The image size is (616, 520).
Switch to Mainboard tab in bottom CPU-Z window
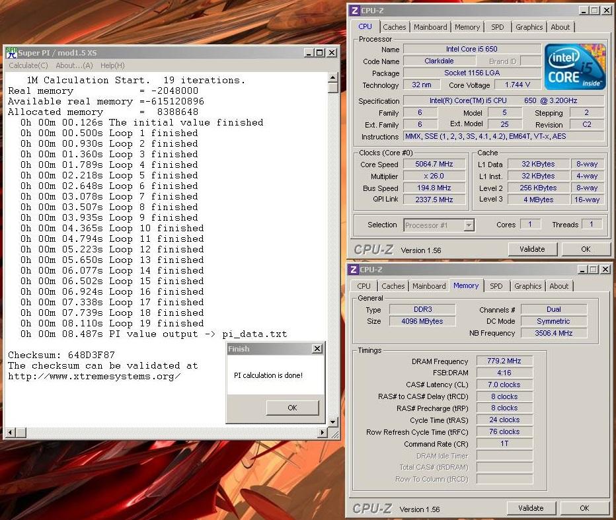click(x=429, y=286)
